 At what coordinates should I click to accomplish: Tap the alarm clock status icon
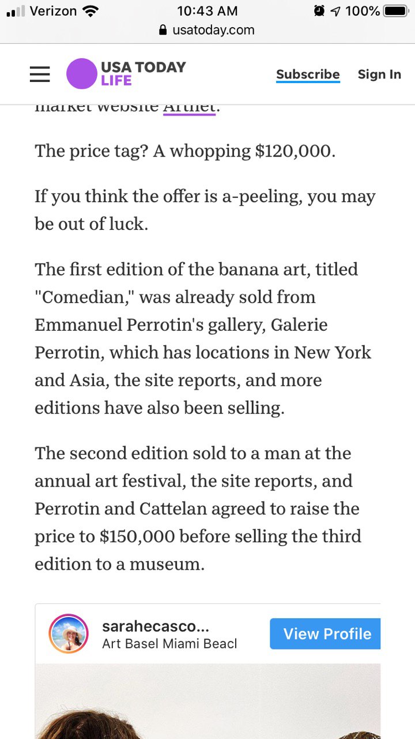tap(319, 11)
